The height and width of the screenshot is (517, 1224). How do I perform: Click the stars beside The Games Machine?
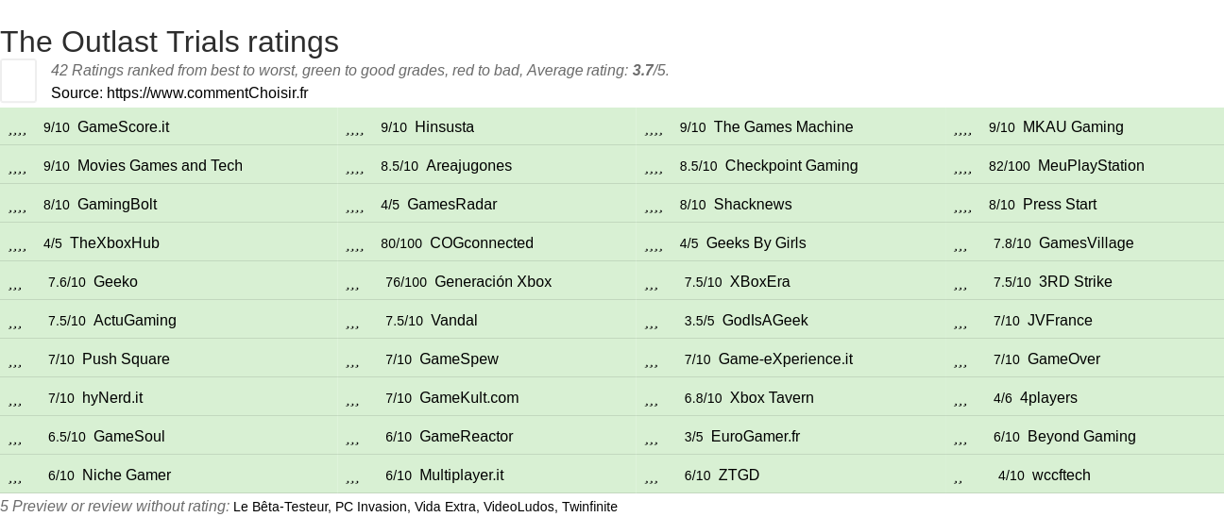(x=654, y=128)
